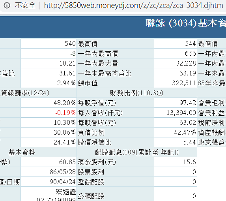Select the 30.86% value

65,132
